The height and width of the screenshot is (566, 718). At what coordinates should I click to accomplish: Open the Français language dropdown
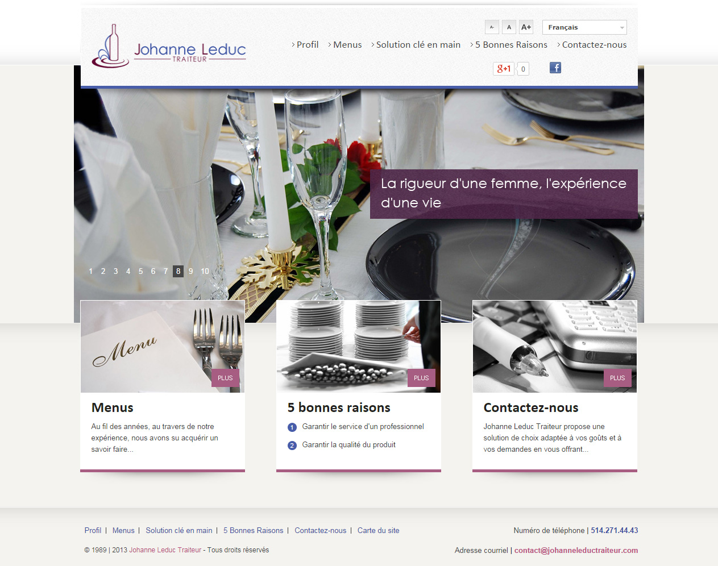point(584,27)
